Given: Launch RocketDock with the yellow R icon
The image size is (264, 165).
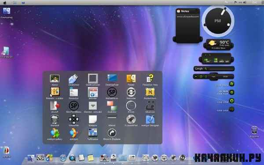Looking at the screenshot, I should (150, 92).
